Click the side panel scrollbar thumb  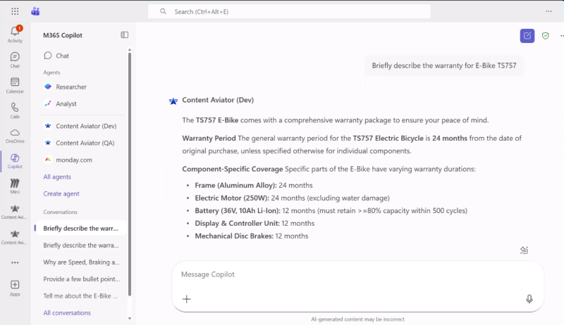tap(130, 174)
